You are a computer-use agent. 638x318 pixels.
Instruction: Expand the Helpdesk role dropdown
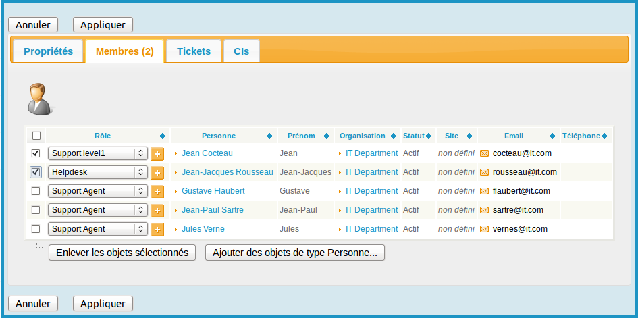click(x=97, y=172)
